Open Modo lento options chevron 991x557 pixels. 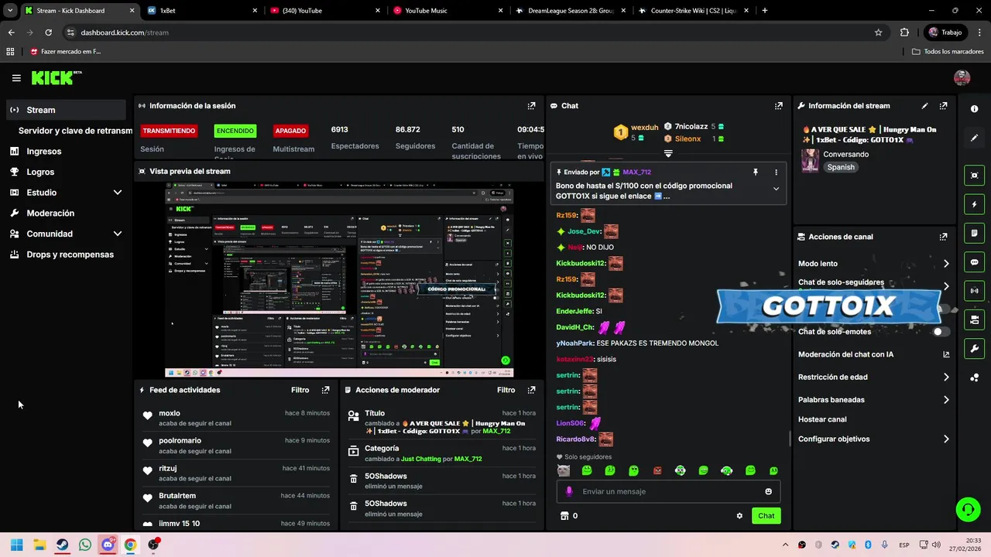[946, 264]
